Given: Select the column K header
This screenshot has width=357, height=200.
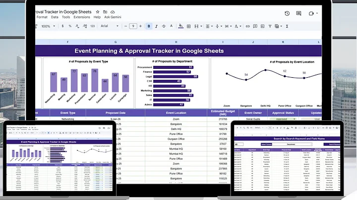Looking at the screenshot, I should click(x=283, y=42).
